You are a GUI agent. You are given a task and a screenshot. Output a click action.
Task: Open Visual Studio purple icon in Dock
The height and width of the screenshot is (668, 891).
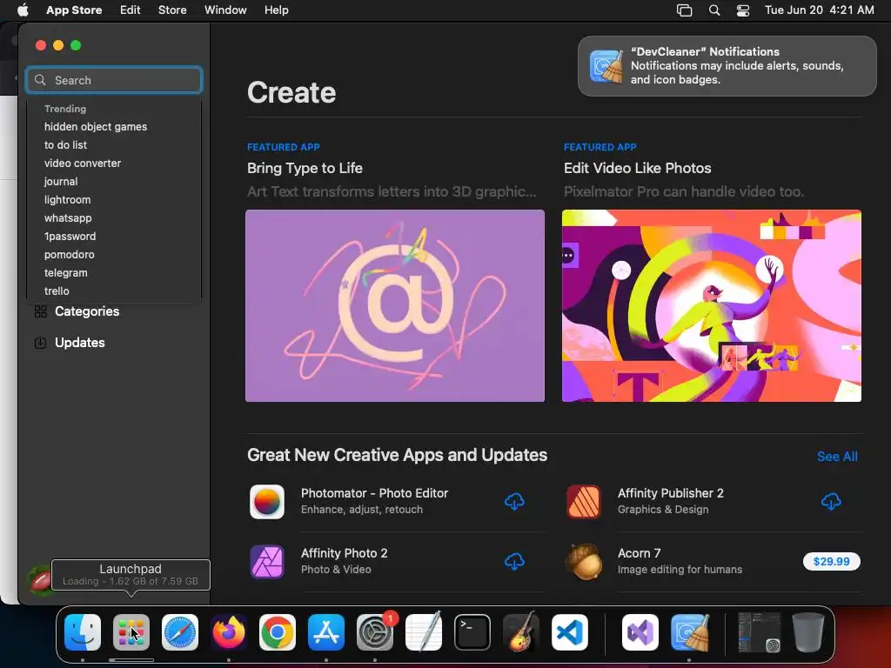coord(640,632)
